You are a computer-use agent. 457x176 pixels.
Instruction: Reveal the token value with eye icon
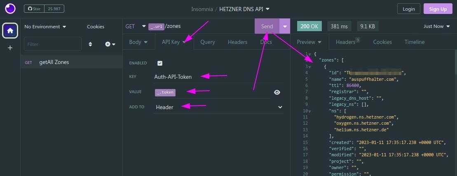tap(277, 92)
